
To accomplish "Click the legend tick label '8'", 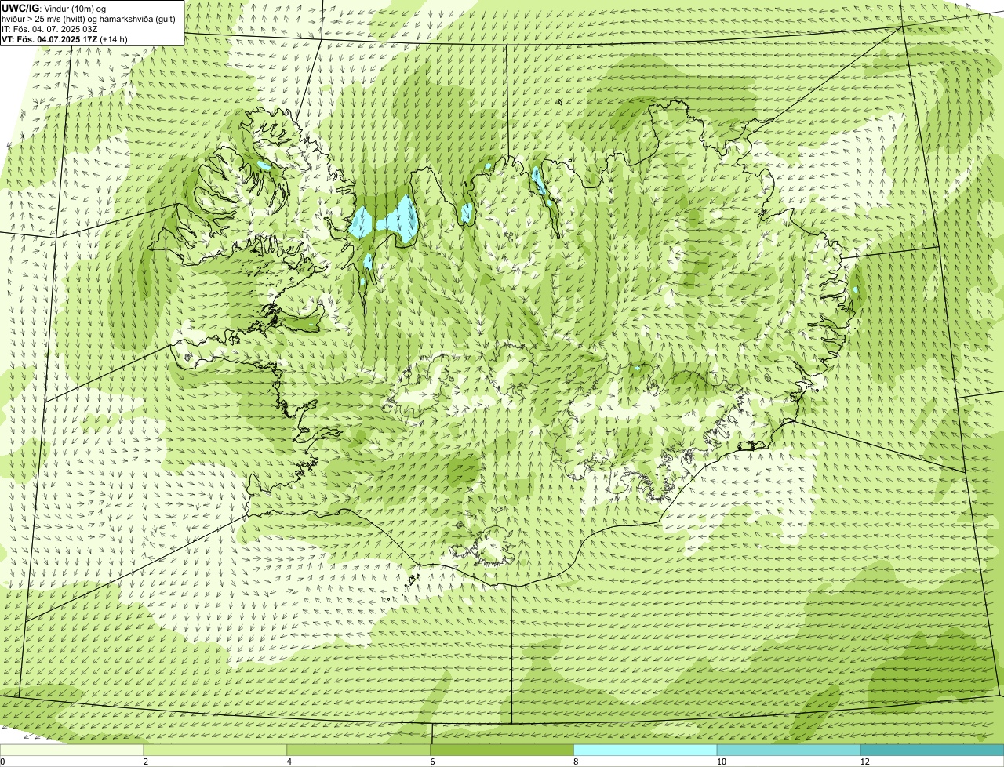I will tap(576, 762).
